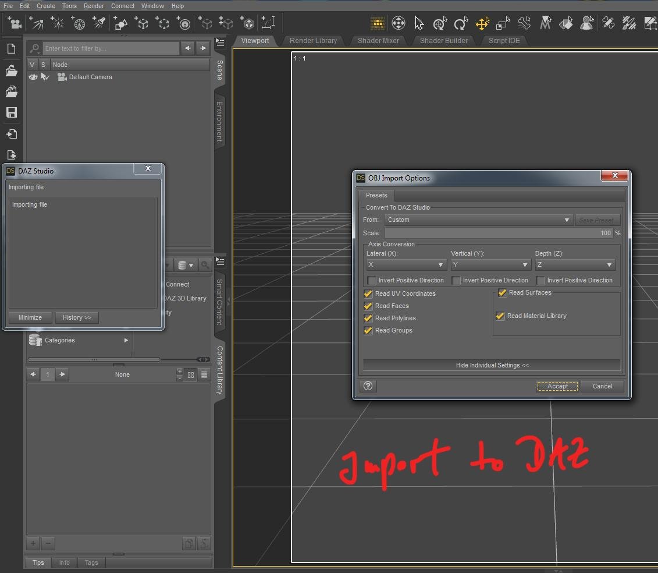Create a new measure metrics tool
This screenshot has width=658, height=573.
268,23
